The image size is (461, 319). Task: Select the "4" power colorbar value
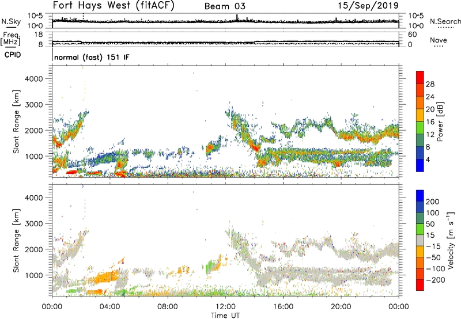click(x=428, y=160)
